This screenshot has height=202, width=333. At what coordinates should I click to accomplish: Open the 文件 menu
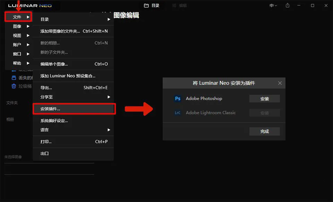[17, 17]
